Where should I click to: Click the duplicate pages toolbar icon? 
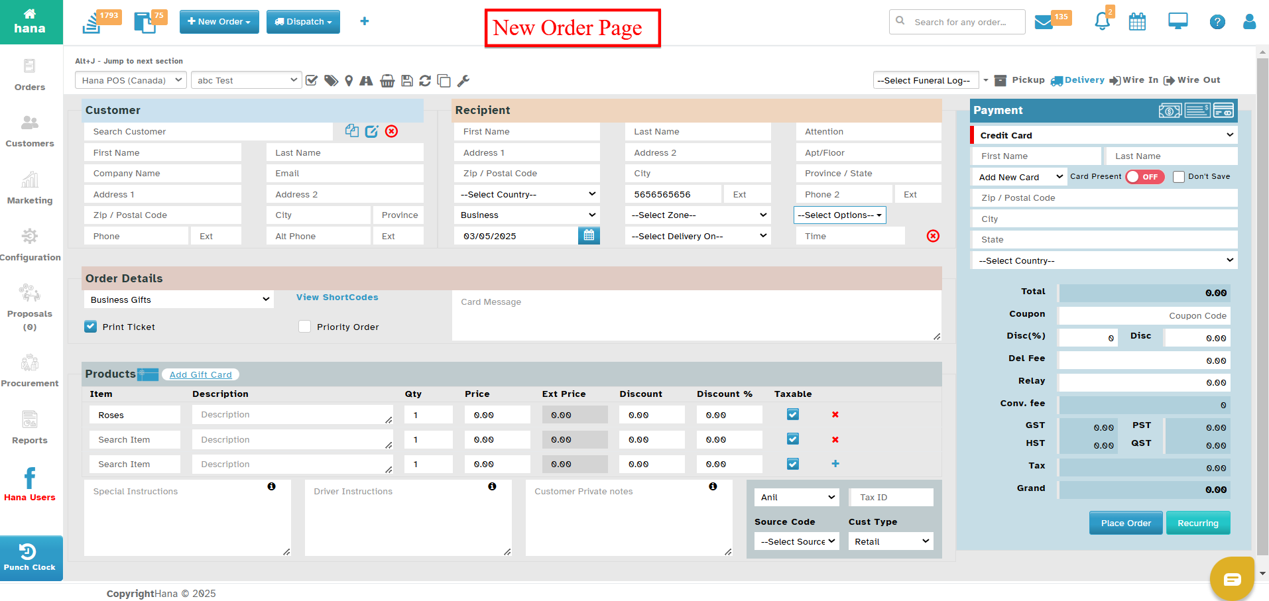(x=444, y=81)
